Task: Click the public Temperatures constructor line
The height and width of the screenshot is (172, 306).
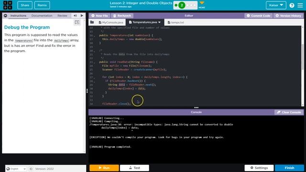Action: pos(126,35)
